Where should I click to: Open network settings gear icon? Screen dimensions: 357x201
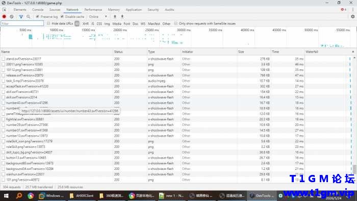353,16
